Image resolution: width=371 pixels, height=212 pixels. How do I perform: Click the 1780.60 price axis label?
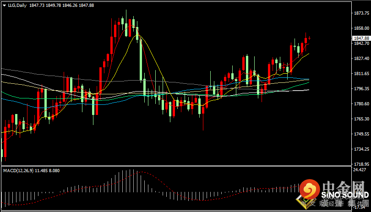[362, 103]
